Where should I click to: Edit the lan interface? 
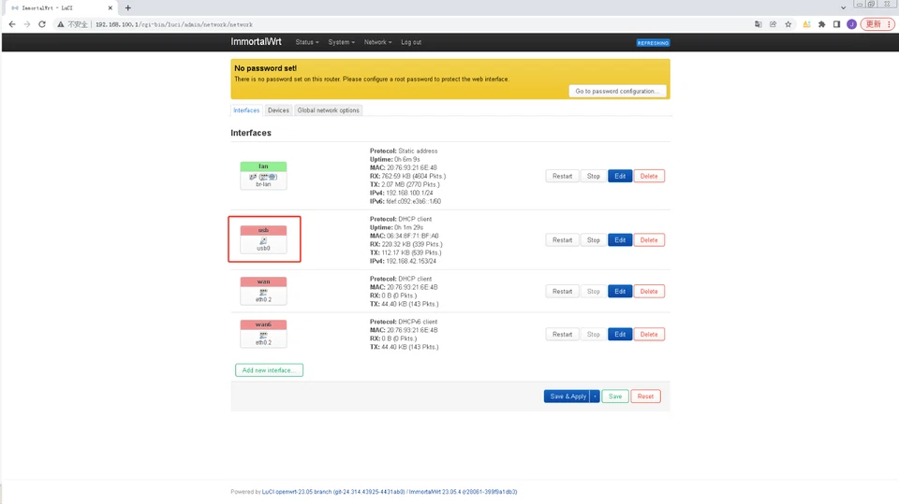click(620, 177)
